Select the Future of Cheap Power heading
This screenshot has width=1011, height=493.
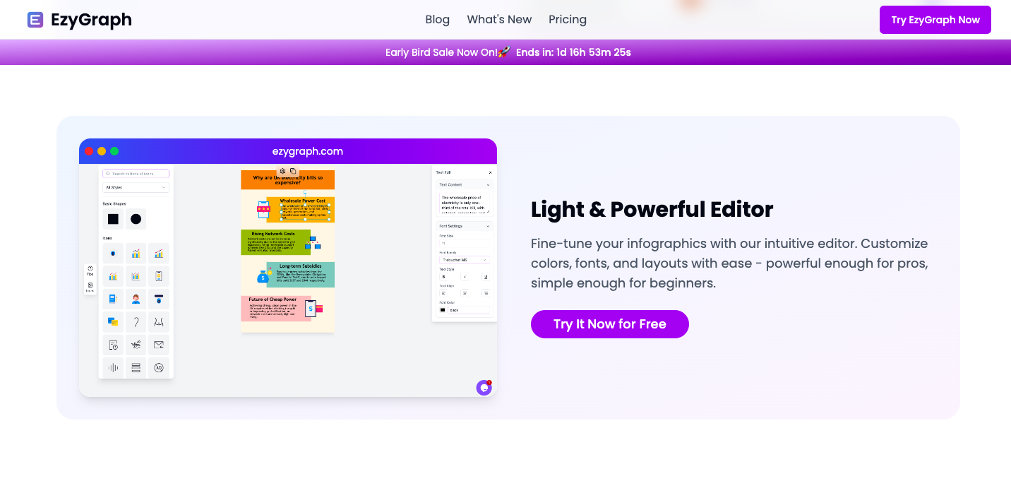coord(273,299)
